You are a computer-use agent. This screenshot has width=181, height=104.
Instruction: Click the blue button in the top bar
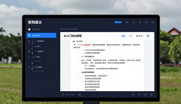pos(118,22)
